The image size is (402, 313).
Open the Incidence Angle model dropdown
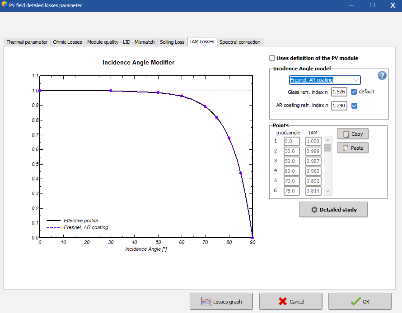click(325, 80)
